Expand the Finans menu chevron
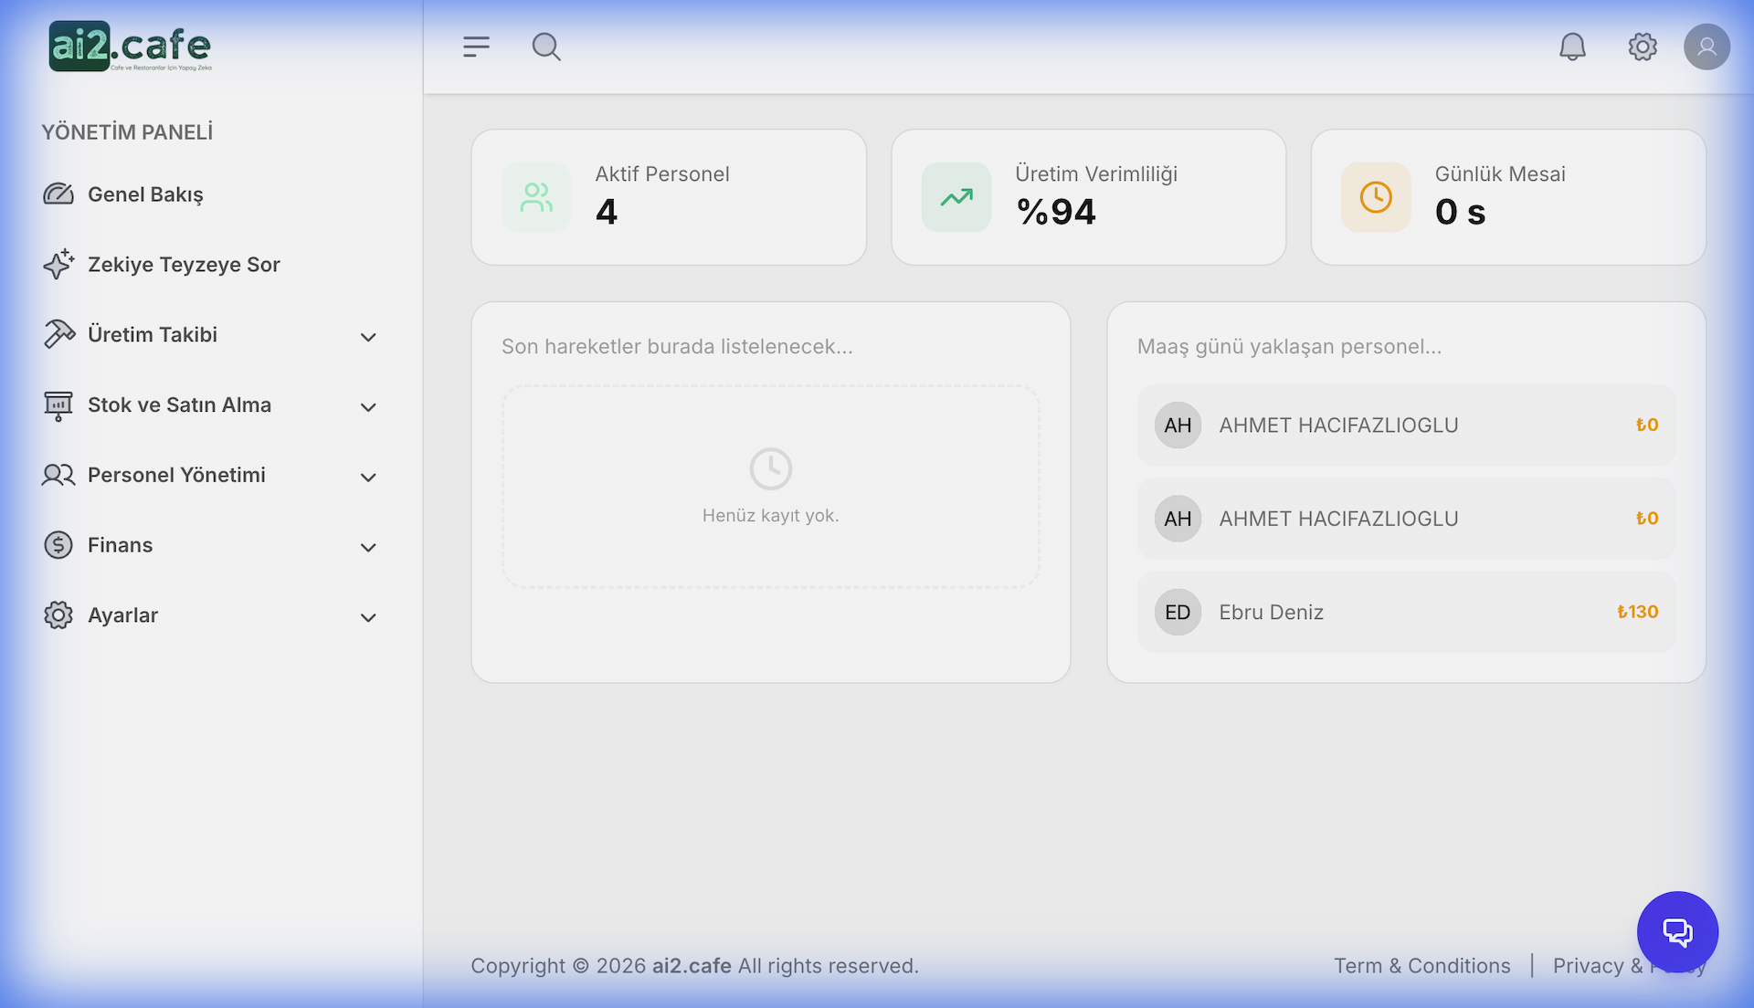 coord(368,548)
